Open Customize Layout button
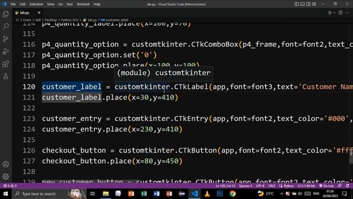The width and height of the screenshot is (353, 199). point(314,4)
